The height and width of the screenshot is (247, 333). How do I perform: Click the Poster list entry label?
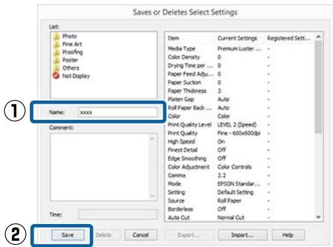pyautogui.click(x=70, y=60)
